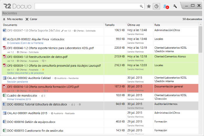Select OFE-000039-1.1 Oferta de consultoría presencial
The image size is (204, 136).
pyautogui.click(x=54, y=66)
